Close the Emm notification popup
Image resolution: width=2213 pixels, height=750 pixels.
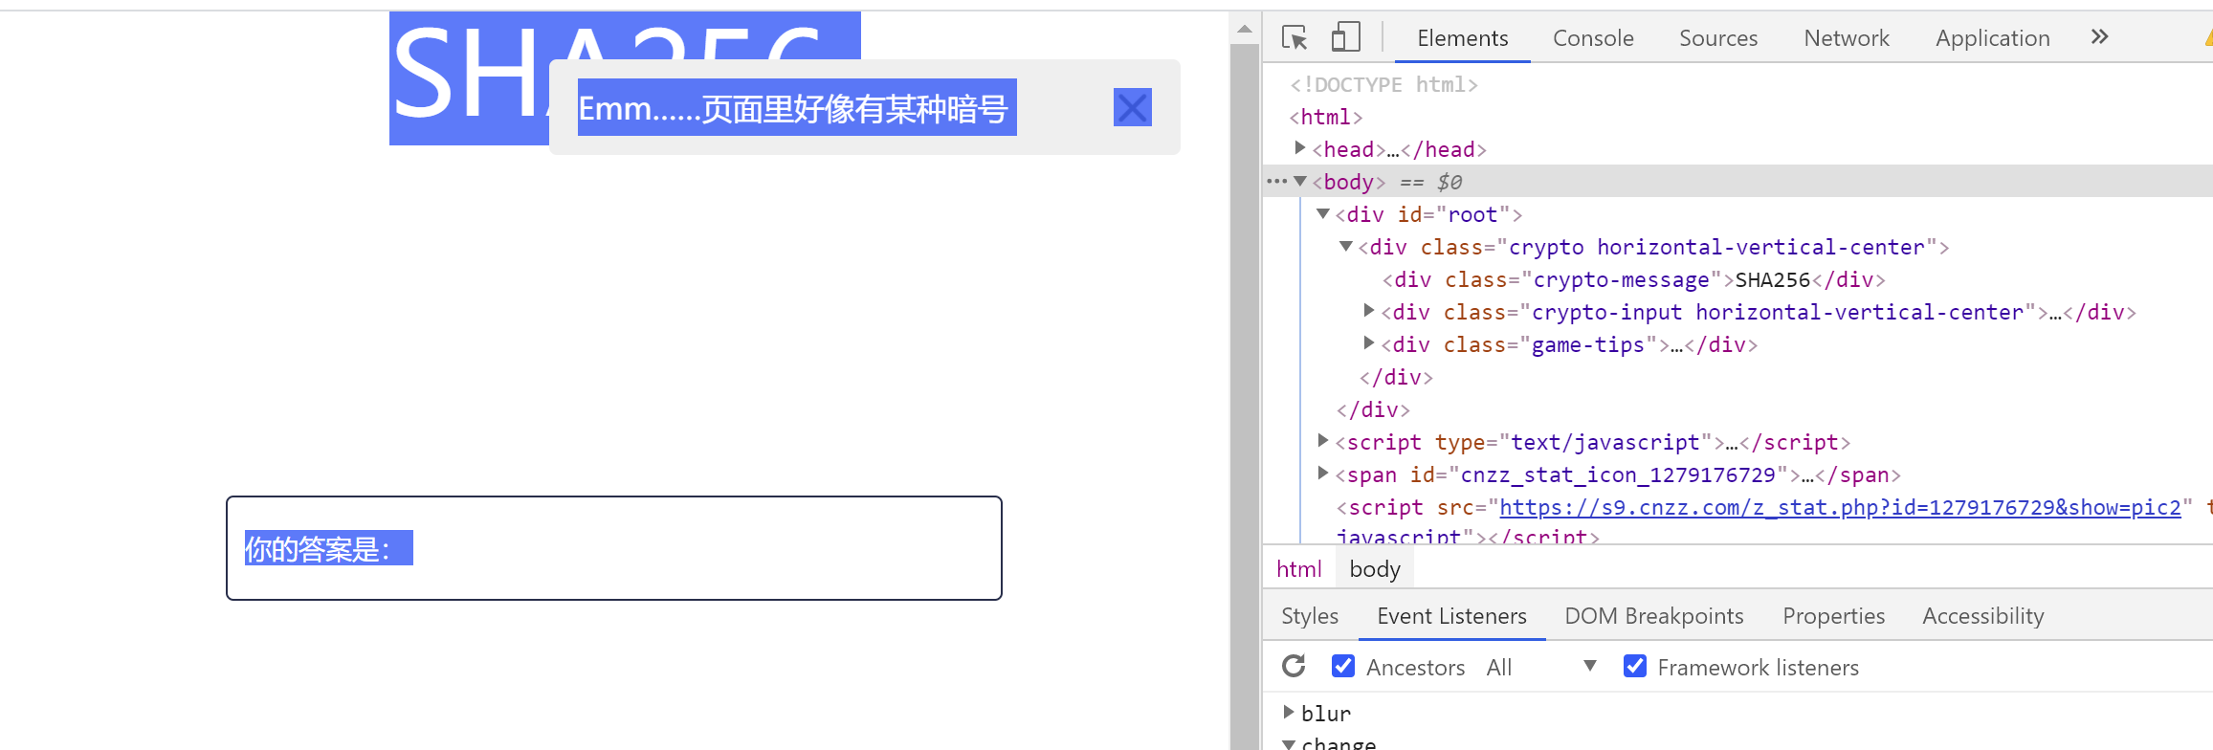[x=1132, y=107]
